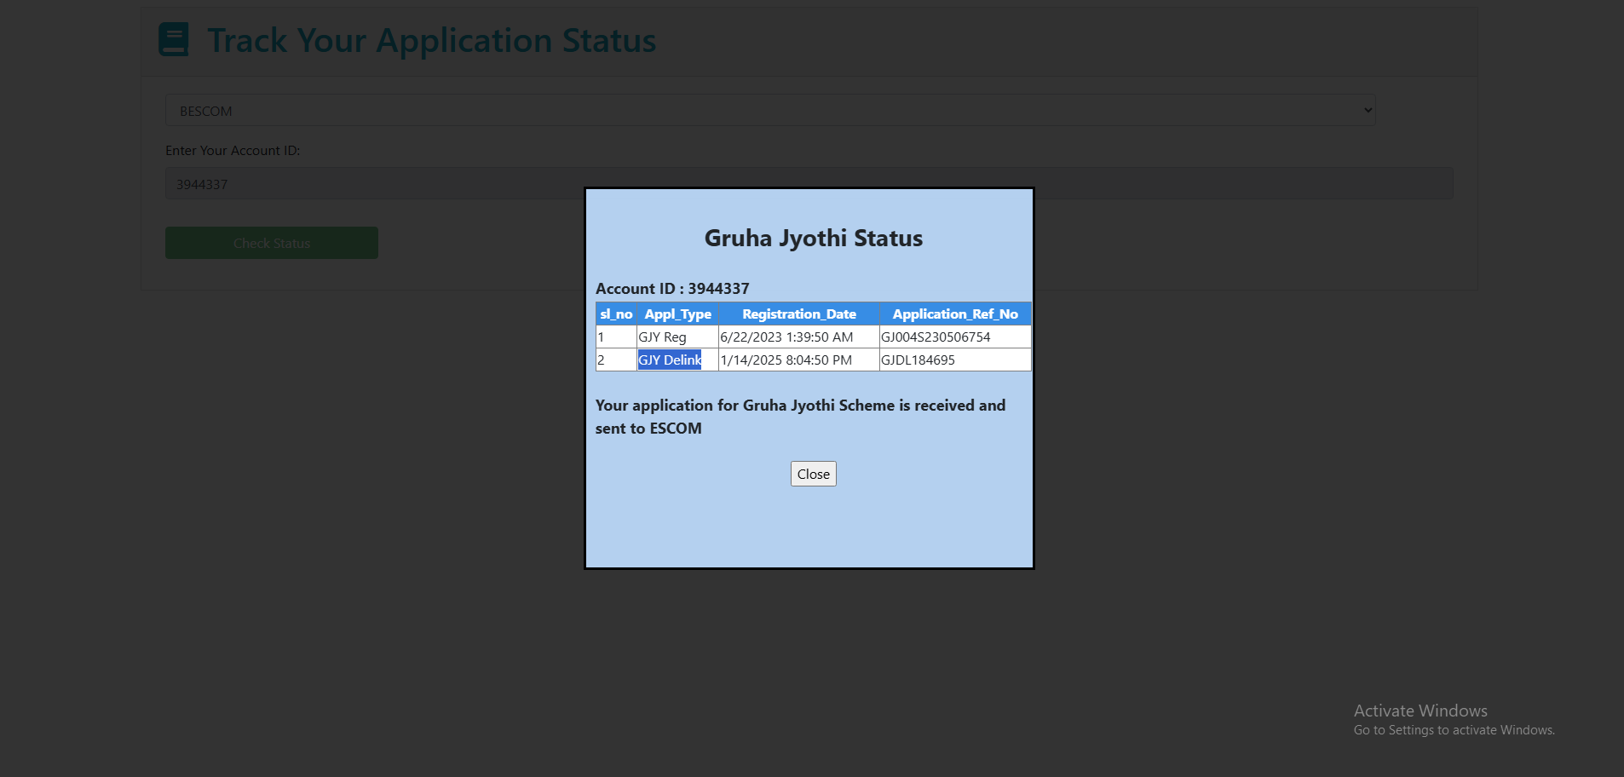Viewport: 1624px width, 777px height.
Task: Click the sl_no column header
Action: point(616,314)
